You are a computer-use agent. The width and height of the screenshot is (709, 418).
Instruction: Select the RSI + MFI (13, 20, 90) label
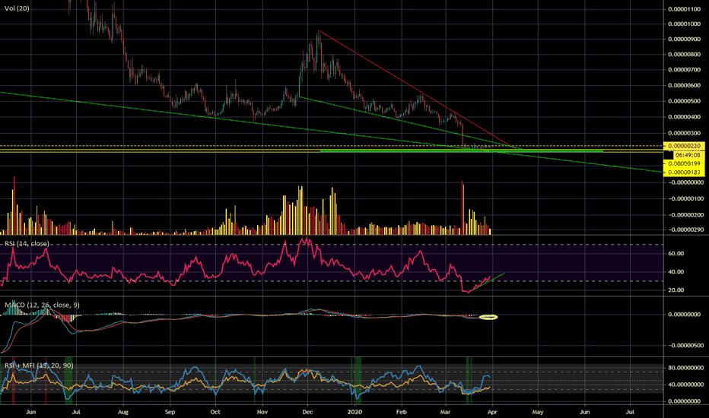39,365
